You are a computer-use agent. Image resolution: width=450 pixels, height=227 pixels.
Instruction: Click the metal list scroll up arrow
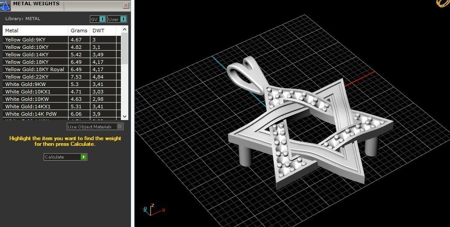124,29
